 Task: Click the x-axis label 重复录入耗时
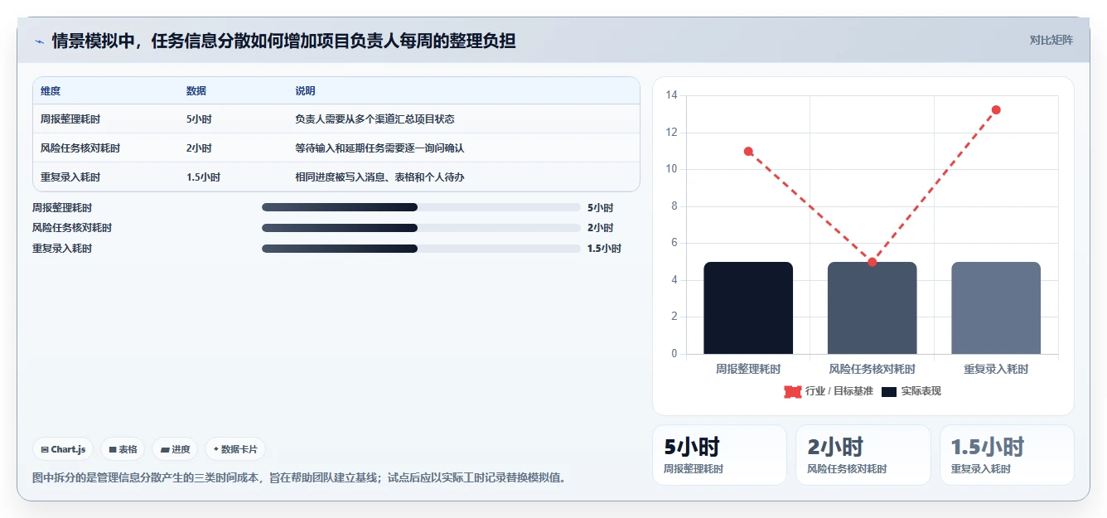[996, 369]
